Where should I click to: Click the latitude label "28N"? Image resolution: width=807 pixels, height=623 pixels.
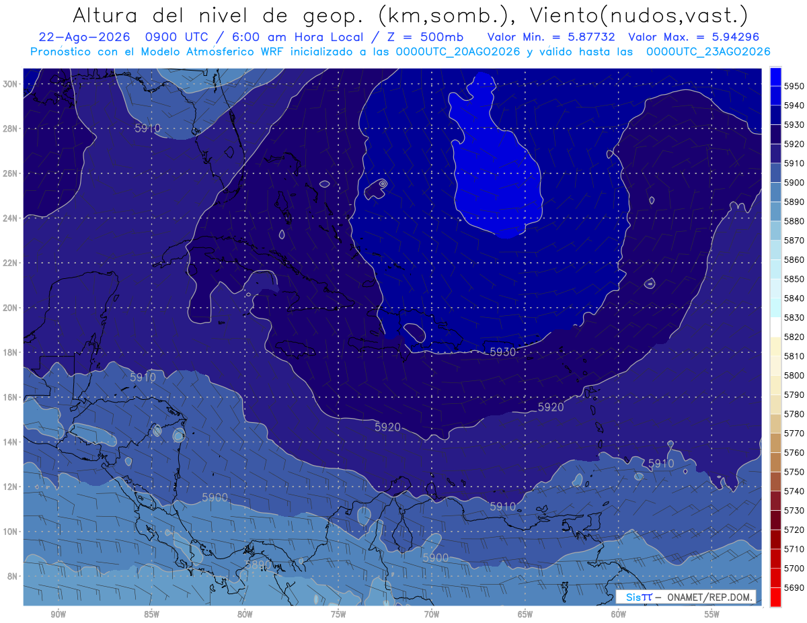pyautogui.click(x=10, y=128)
